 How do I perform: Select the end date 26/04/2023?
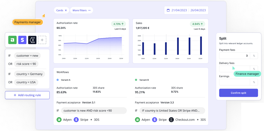coord(198,10)
